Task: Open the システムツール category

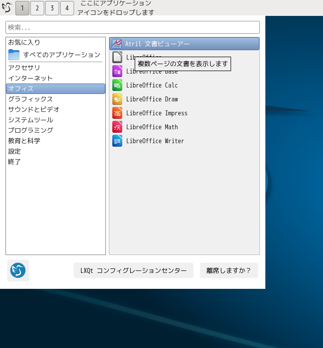Action: tap(56, 120)
